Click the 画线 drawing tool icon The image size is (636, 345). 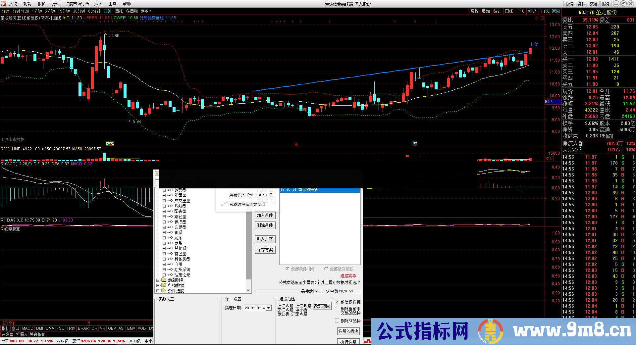tap(509, 11)
